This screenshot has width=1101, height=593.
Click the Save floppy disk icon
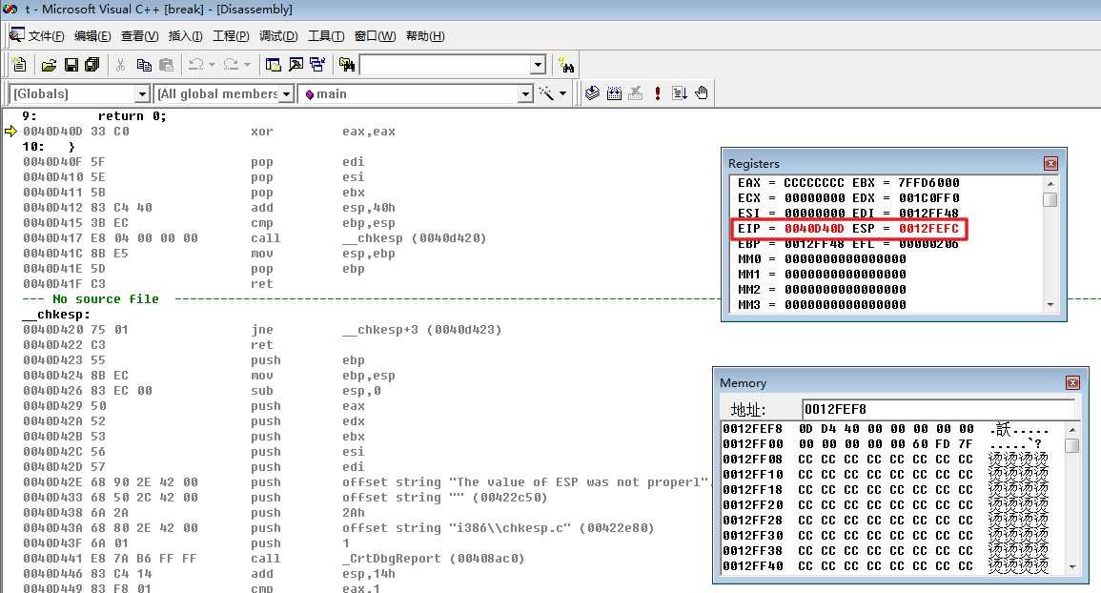click(71, 66)
